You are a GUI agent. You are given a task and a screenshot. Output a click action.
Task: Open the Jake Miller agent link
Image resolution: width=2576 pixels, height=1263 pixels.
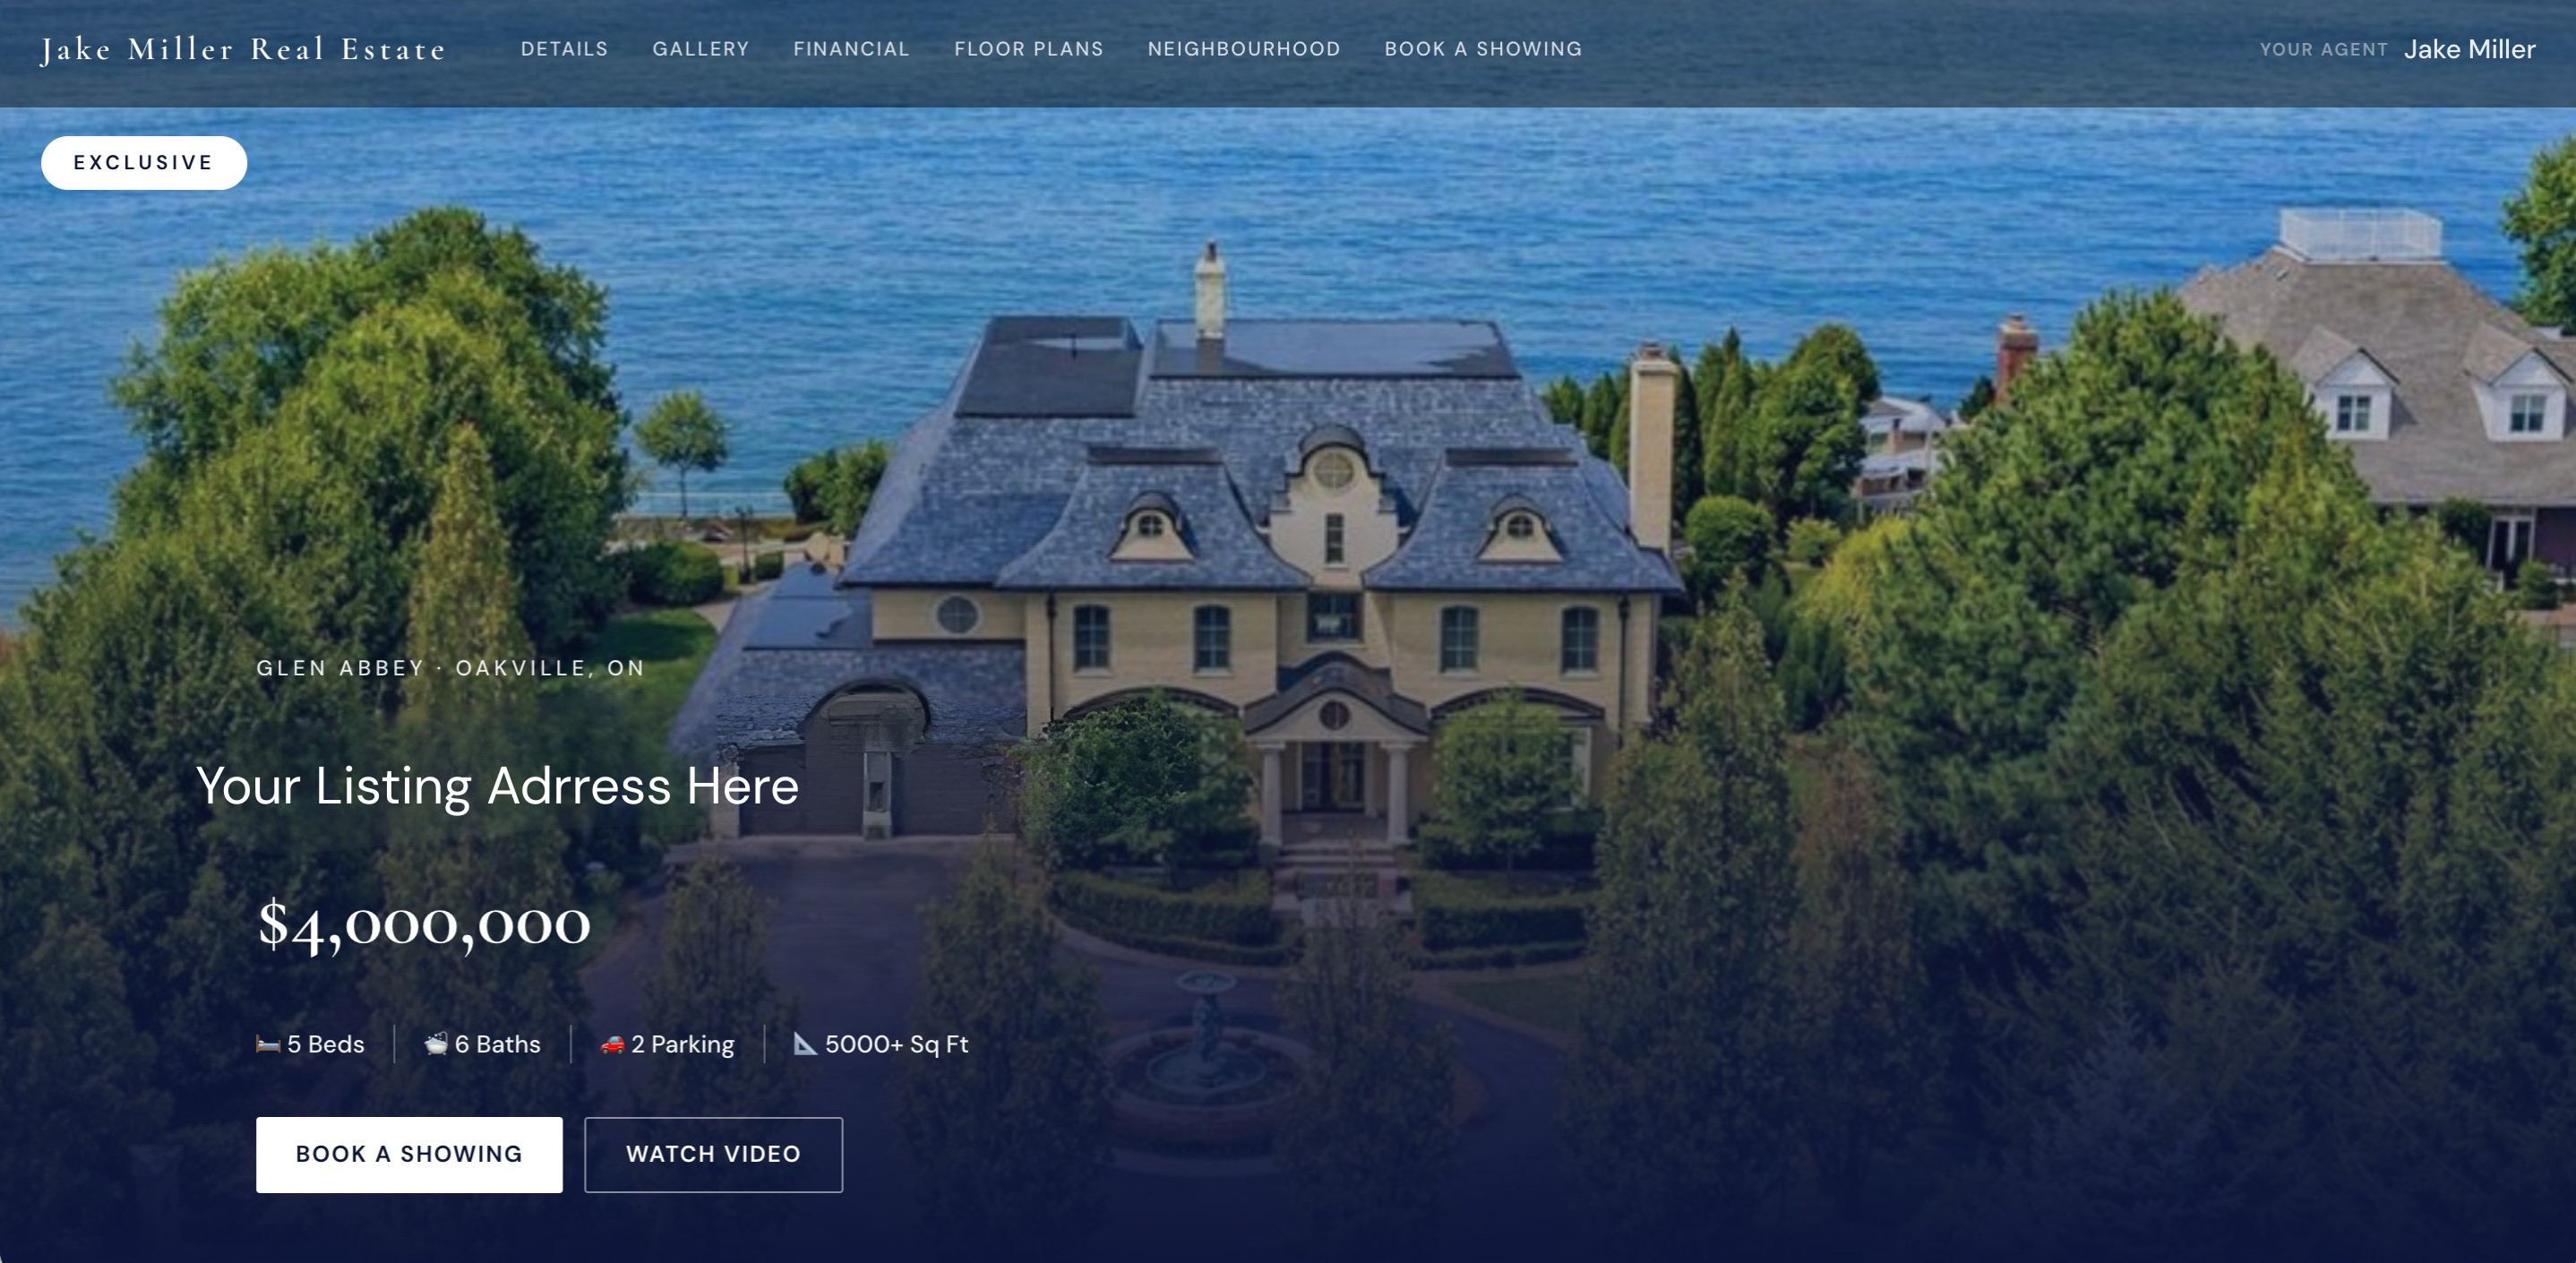click(x=2469, y=49)
